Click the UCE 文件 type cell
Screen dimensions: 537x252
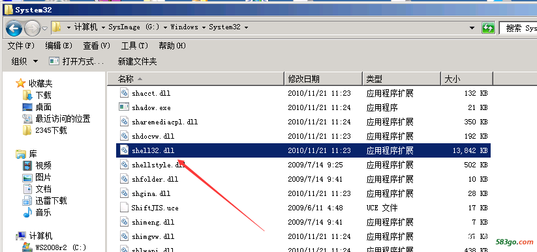coord(382,208)
